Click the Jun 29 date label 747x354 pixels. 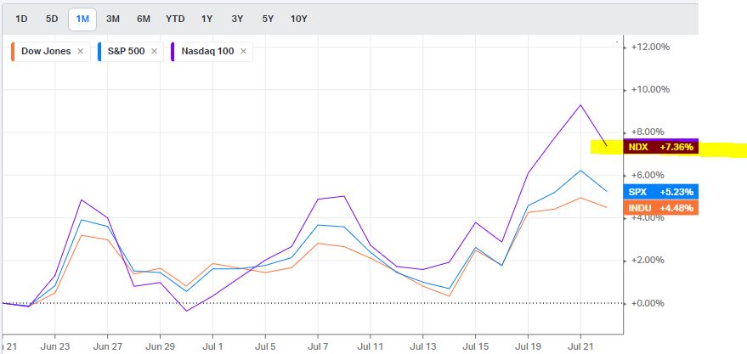click(x=160, y=347)
